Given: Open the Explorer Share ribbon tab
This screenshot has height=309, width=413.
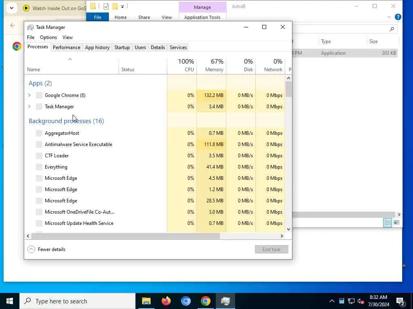Looking at the screenshot, I should pyautogui.click(x=144, y=17).
